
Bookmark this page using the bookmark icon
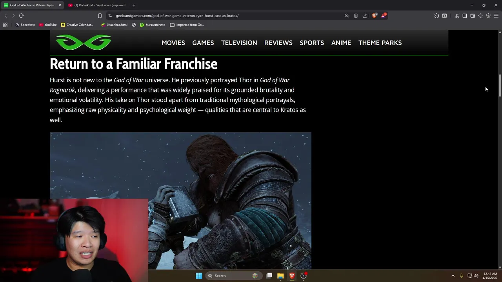click(x=100, y=16)
